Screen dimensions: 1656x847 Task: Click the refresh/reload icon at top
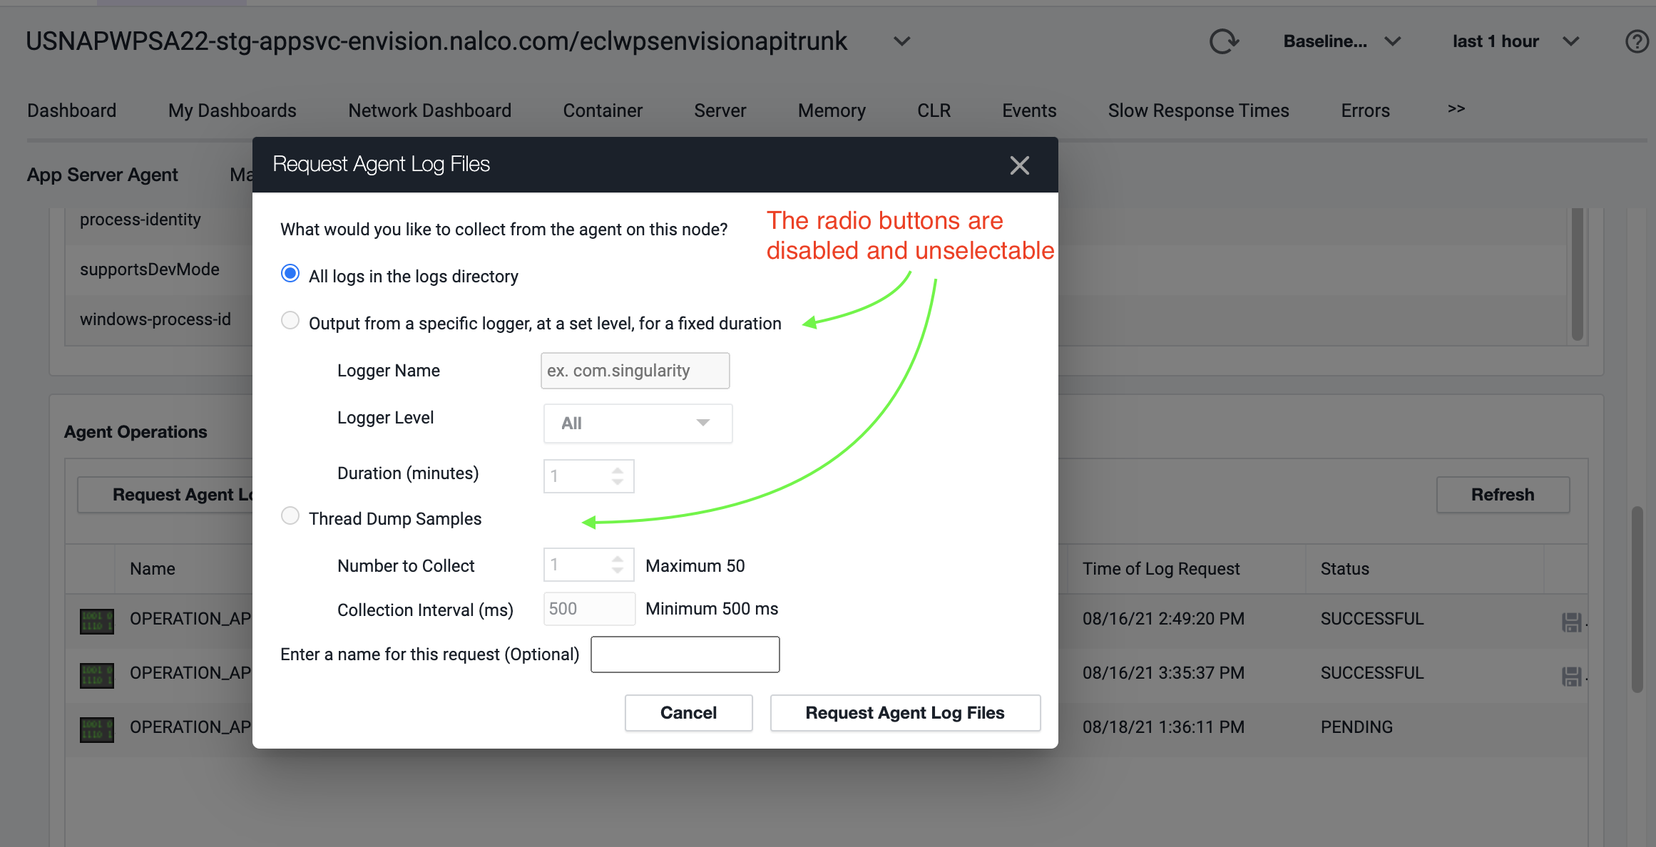pyautogui.click(x=1224, y=40)
